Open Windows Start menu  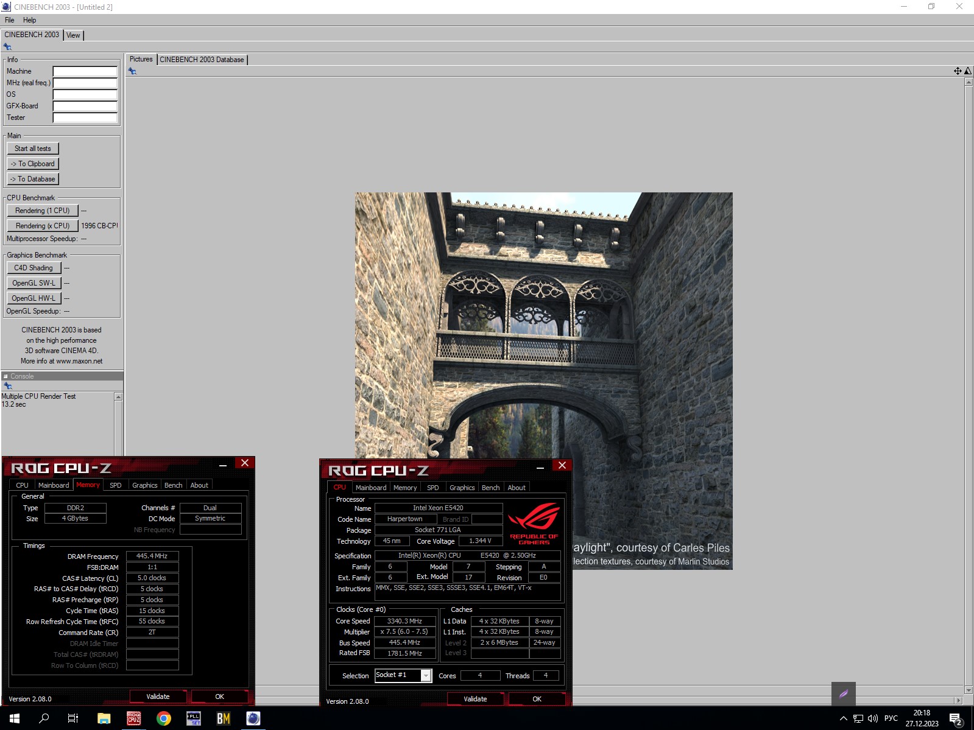(x=15, y=718)
